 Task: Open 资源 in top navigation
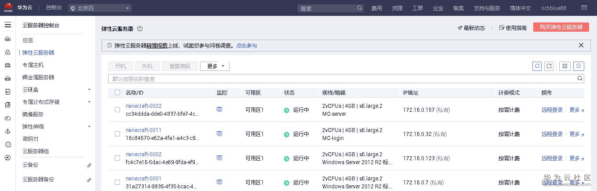pyautogui.click(x=397, y=8)
